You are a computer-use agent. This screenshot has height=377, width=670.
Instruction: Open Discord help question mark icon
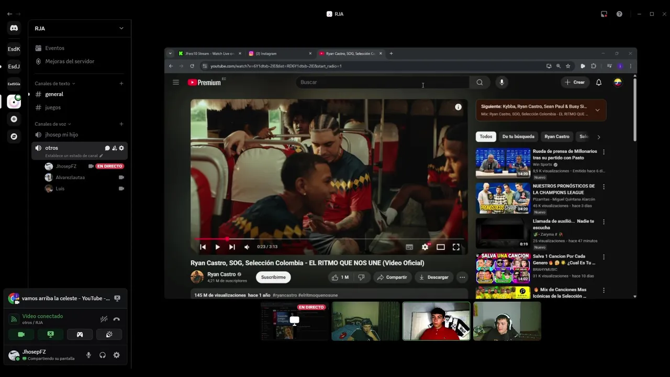tap(619, 14)
